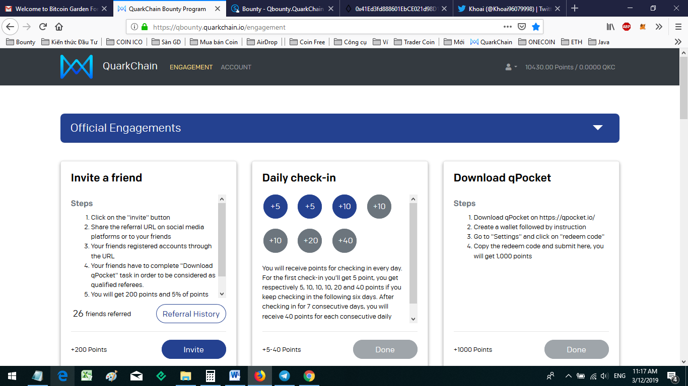Open the QuarkChain bookmark
This screenshot has width=688, height=386.
(x=491, y=42)
